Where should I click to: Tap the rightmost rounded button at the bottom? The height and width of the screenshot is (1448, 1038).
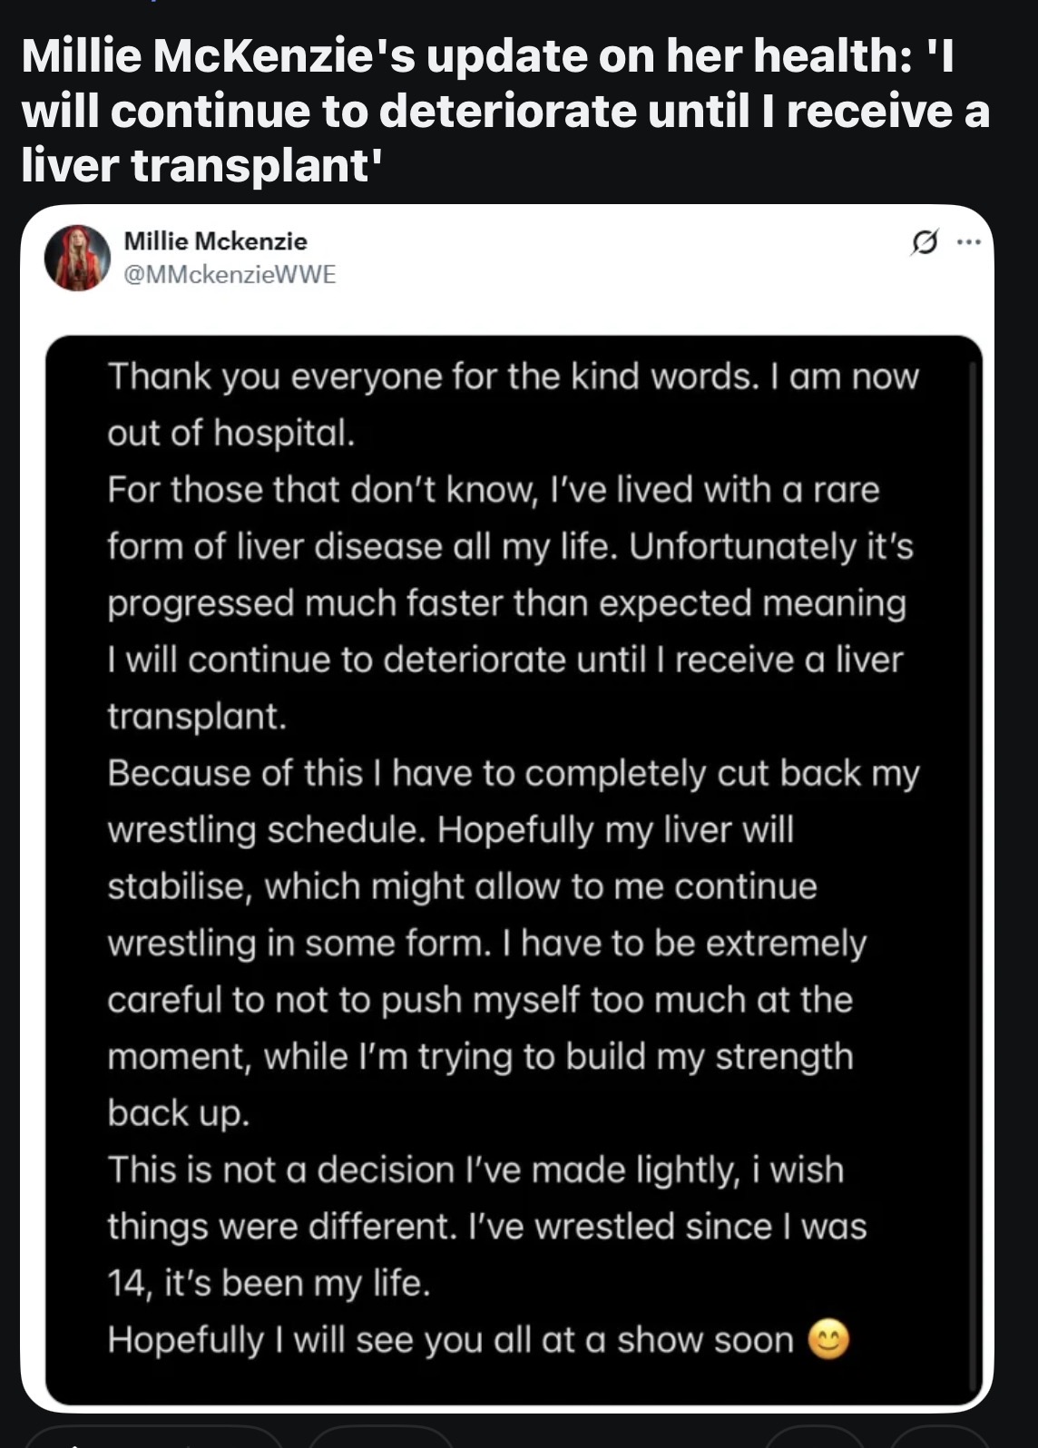(939, 1436)
